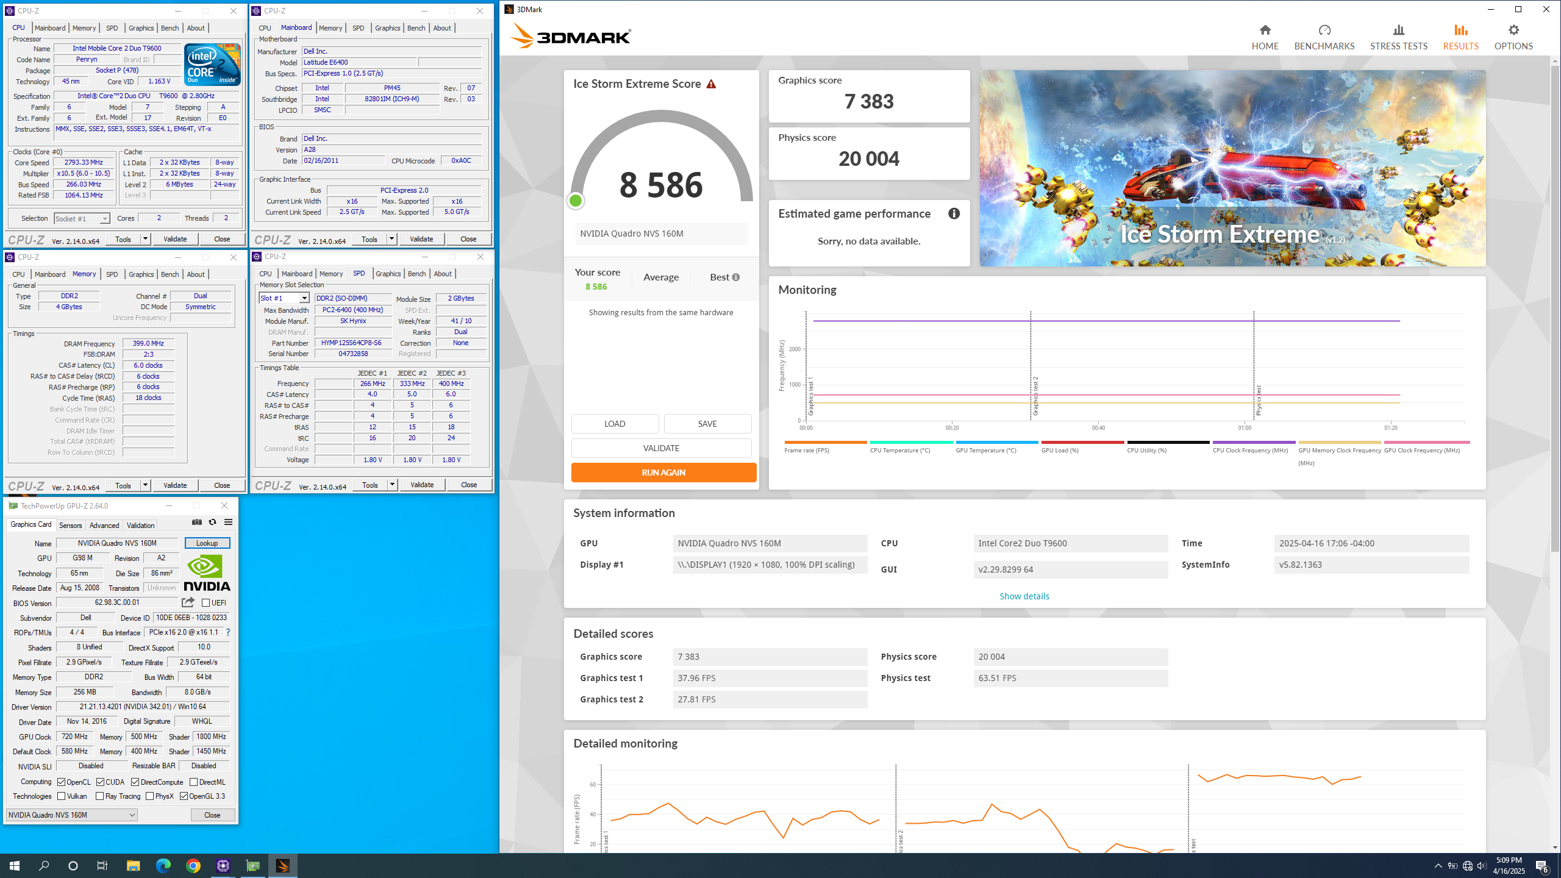Viewport: 1561px width, 878px height.
Task: Switch to the Sensors tab in GPU-Z
Action: click(x=70, y=525)
